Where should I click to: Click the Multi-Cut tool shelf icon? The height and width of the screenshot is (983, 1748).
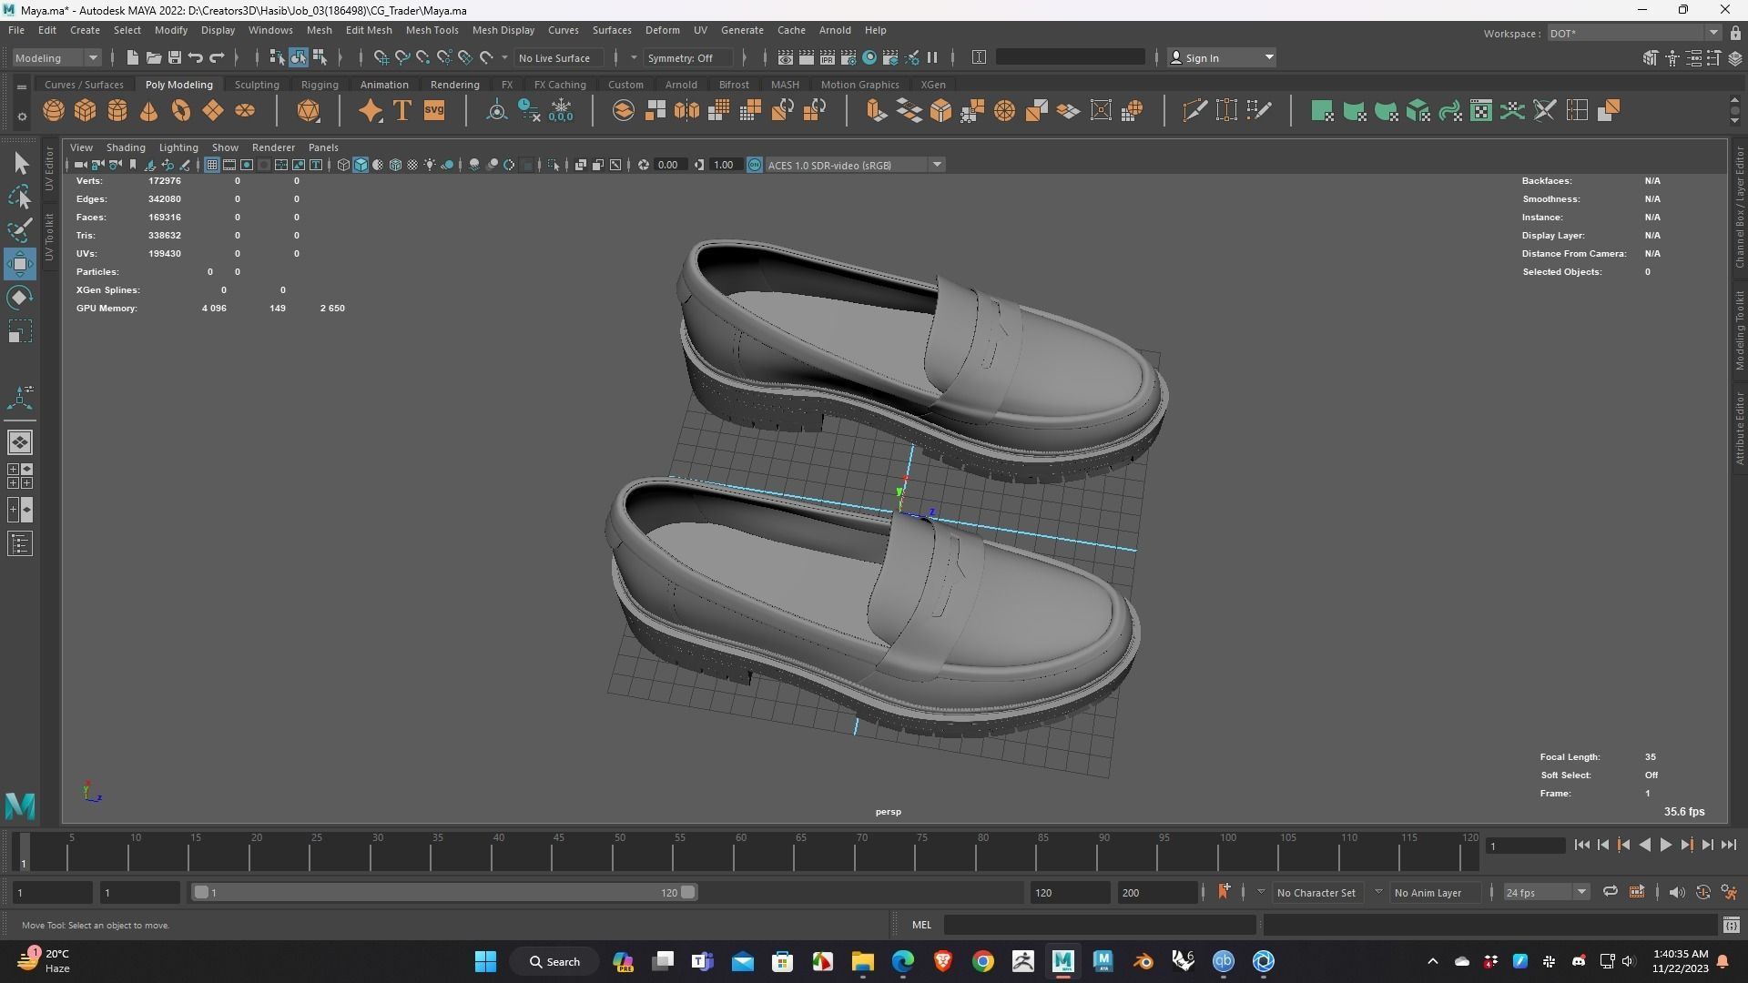tap(1194, 111)
